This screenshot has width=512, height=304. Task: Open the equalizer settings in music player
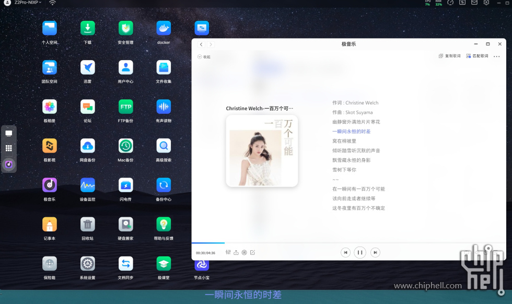pos(228,252)
